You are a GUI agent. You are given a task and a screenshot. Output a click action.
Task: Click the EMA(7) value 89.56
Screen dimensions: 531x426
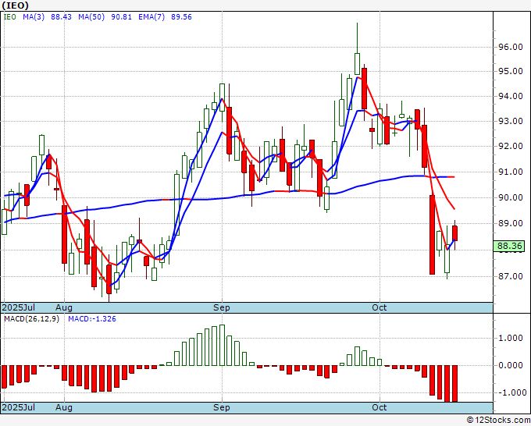coord(181,17)
